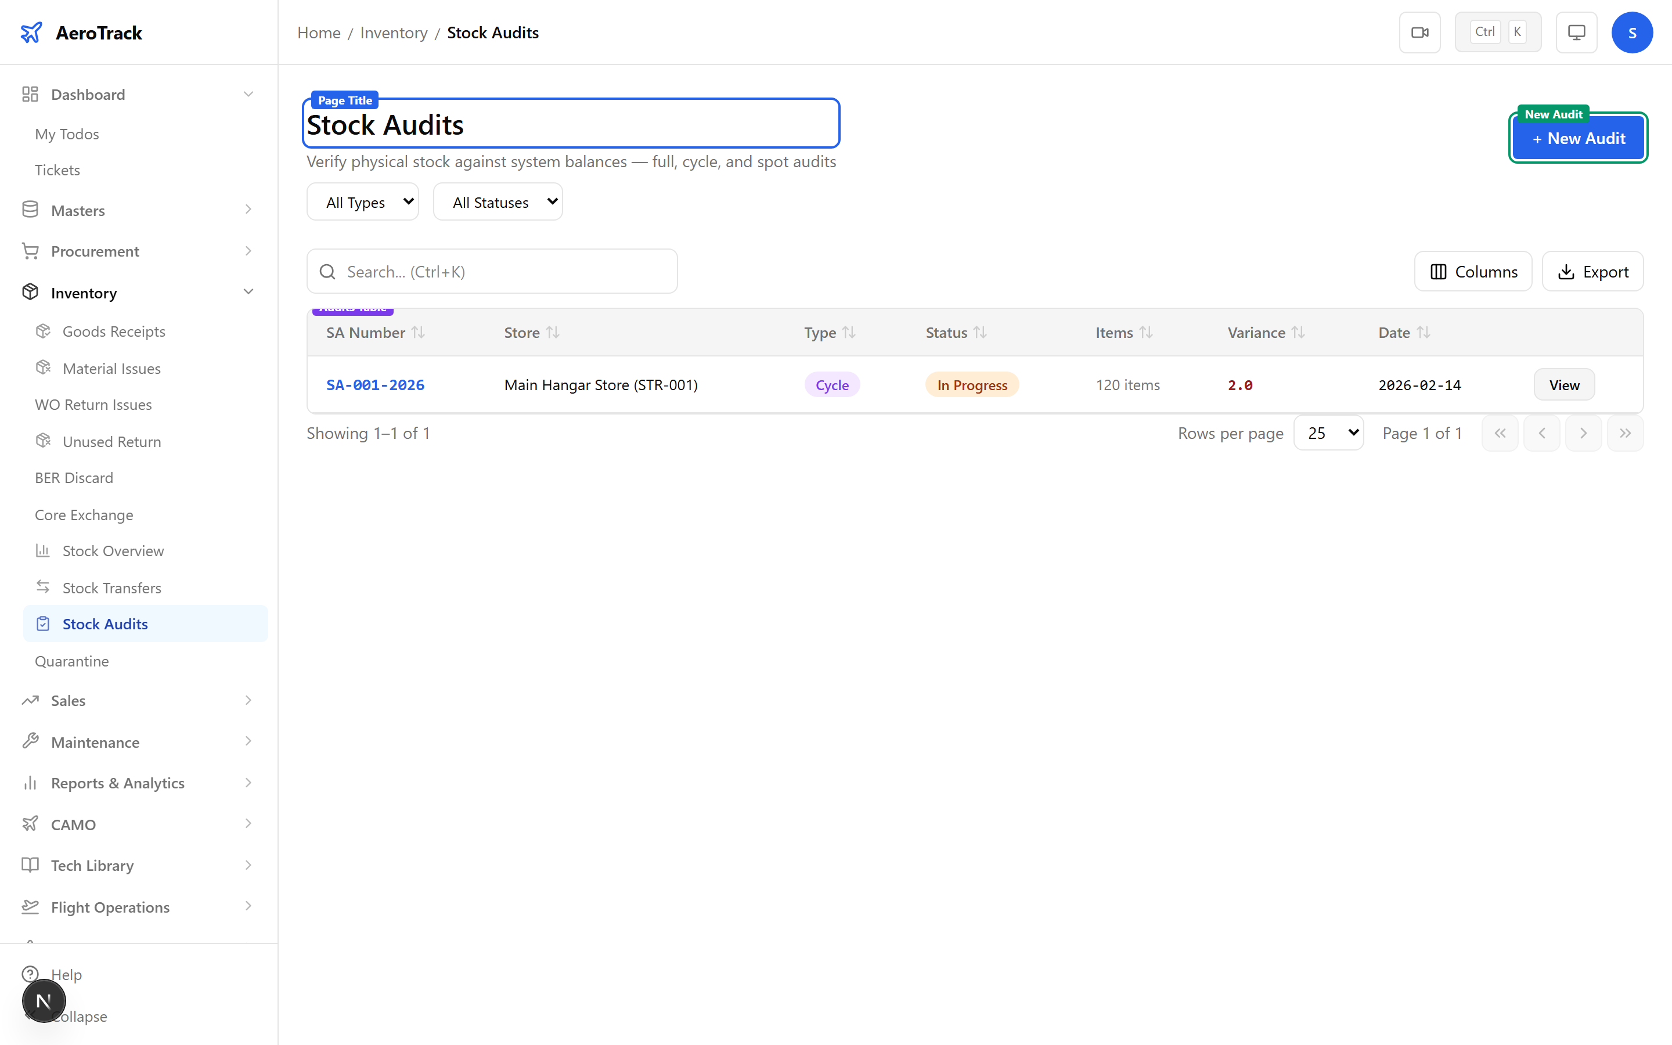
Task: Open the All Statuses filter dropdown
Action: point(498,202)
